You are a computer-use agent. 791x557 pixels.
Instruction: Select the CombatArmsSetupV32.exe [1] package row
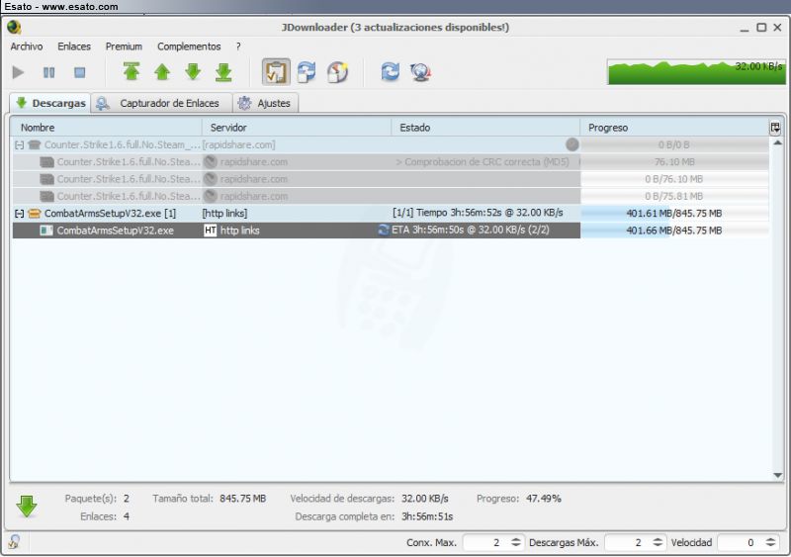391,213
